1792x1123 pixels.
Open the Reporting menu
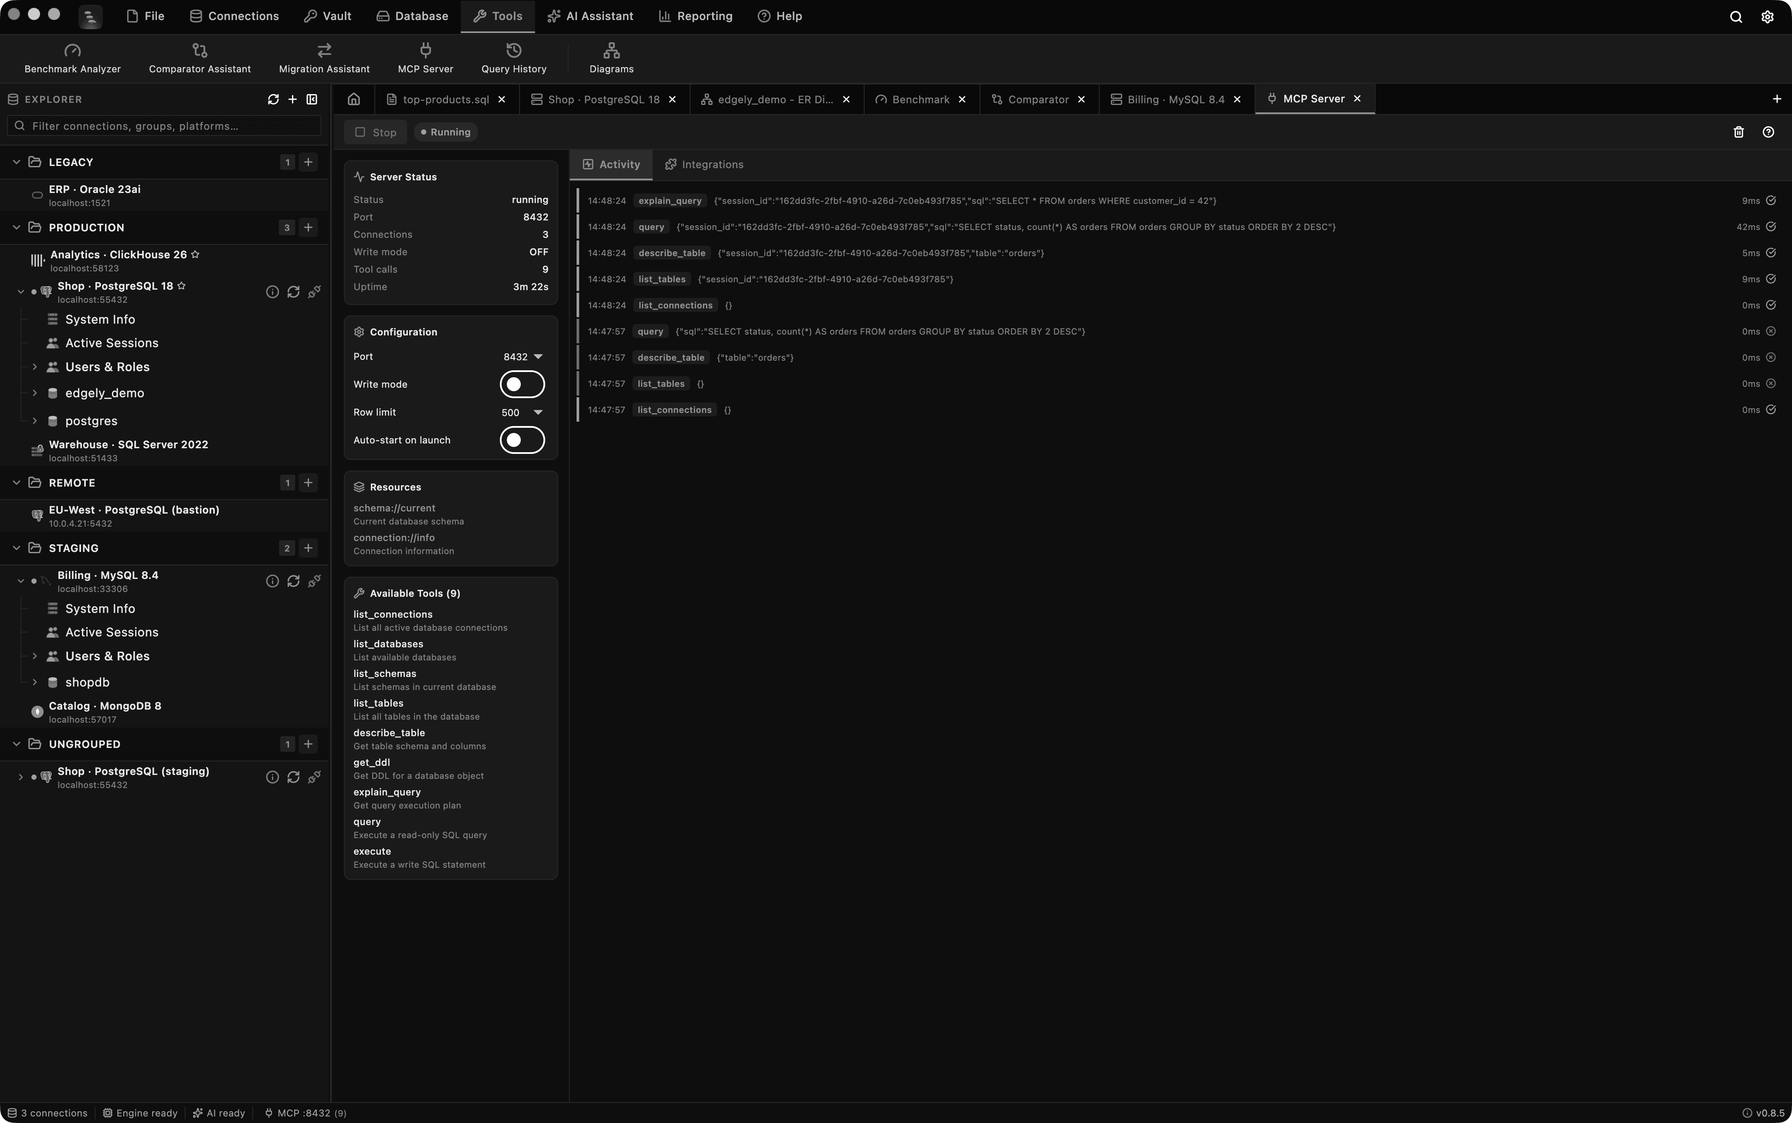pos(696,17)
